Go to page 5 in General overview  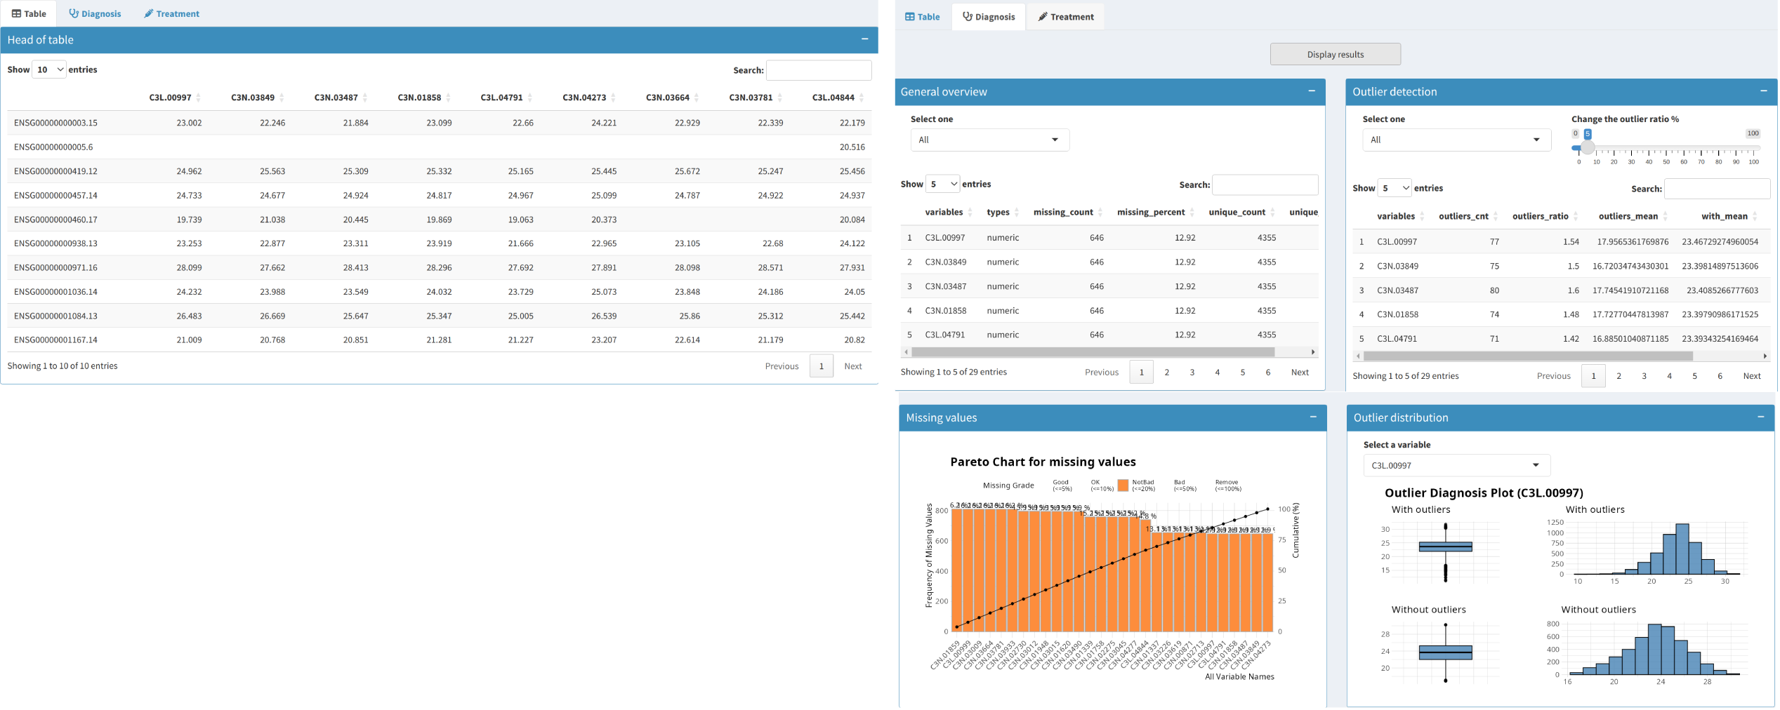pos(1242,372)
